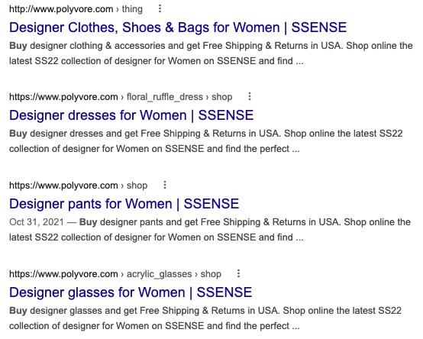Open three-dot menu beside acrylic_glasses › shop result
This screenshot has height=339, width=423.
click(x=238, y=273)
